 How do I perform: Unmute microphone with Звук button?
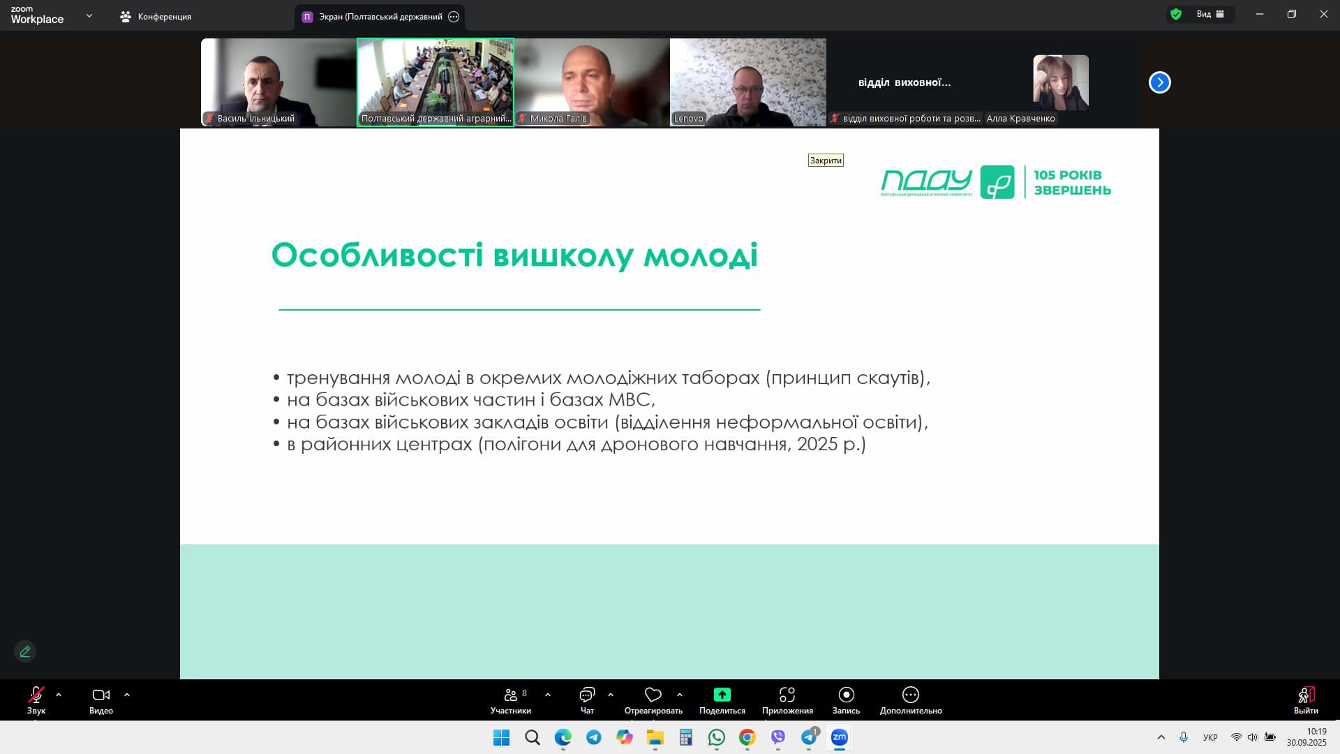click(36, 700)
